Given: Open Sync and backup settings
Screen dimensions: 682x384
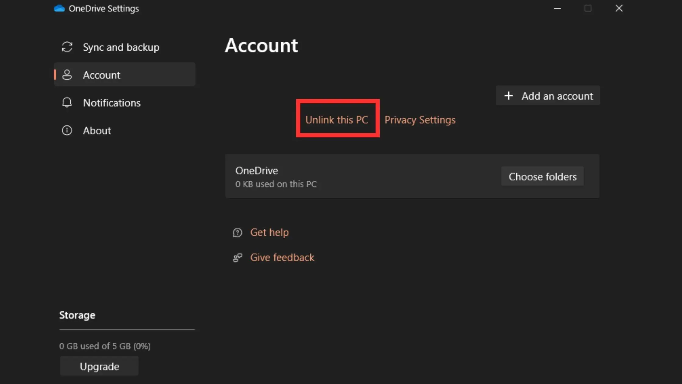Looking at the screenshot, I should 125,47.
